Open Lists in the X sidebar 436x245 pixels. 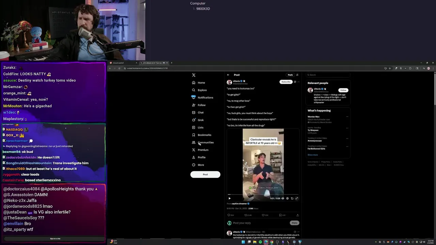[198, 128]
